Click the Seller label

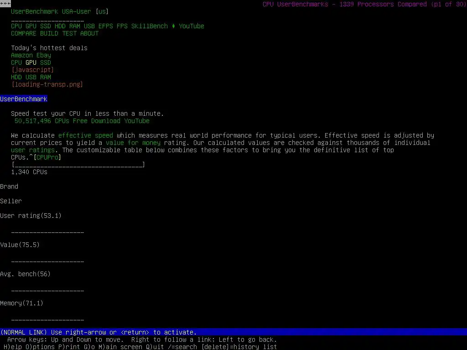coord(11,201)
